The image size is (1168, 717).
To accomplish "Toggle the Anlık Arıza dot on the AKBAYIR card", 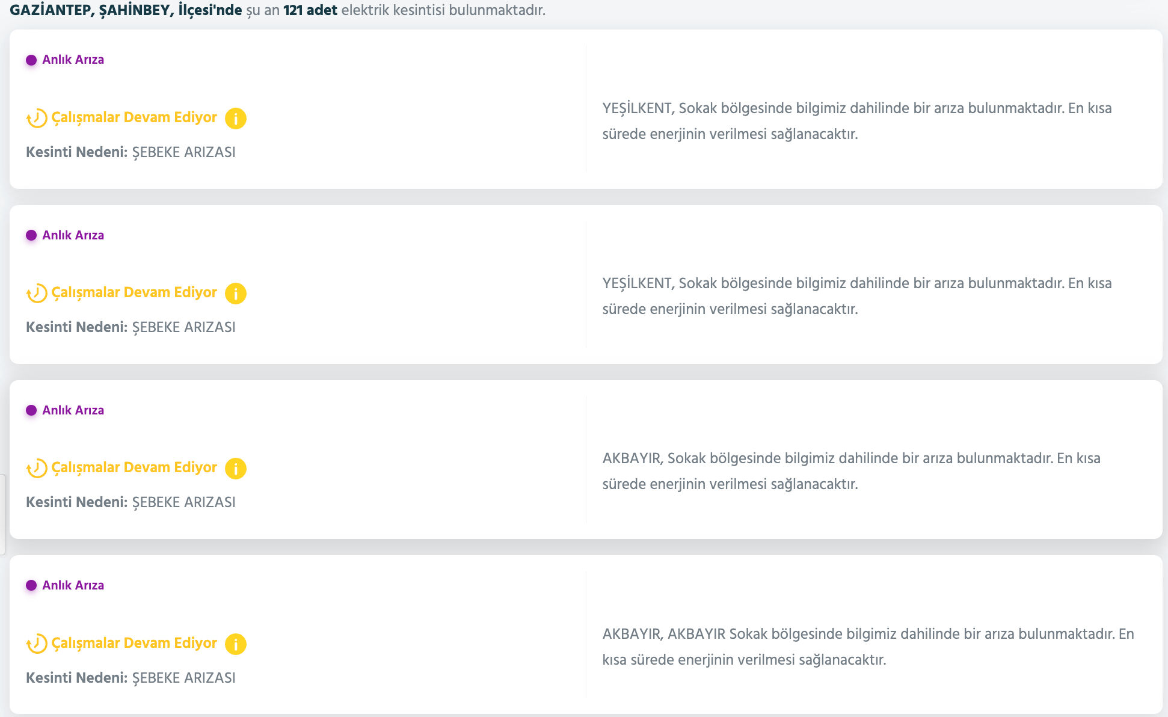I will [x=31, y=409].
